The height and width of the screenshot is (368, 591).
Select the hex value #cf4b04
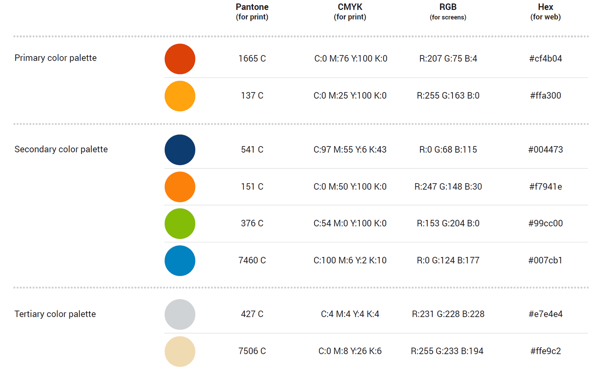click(x=545, y=58)
